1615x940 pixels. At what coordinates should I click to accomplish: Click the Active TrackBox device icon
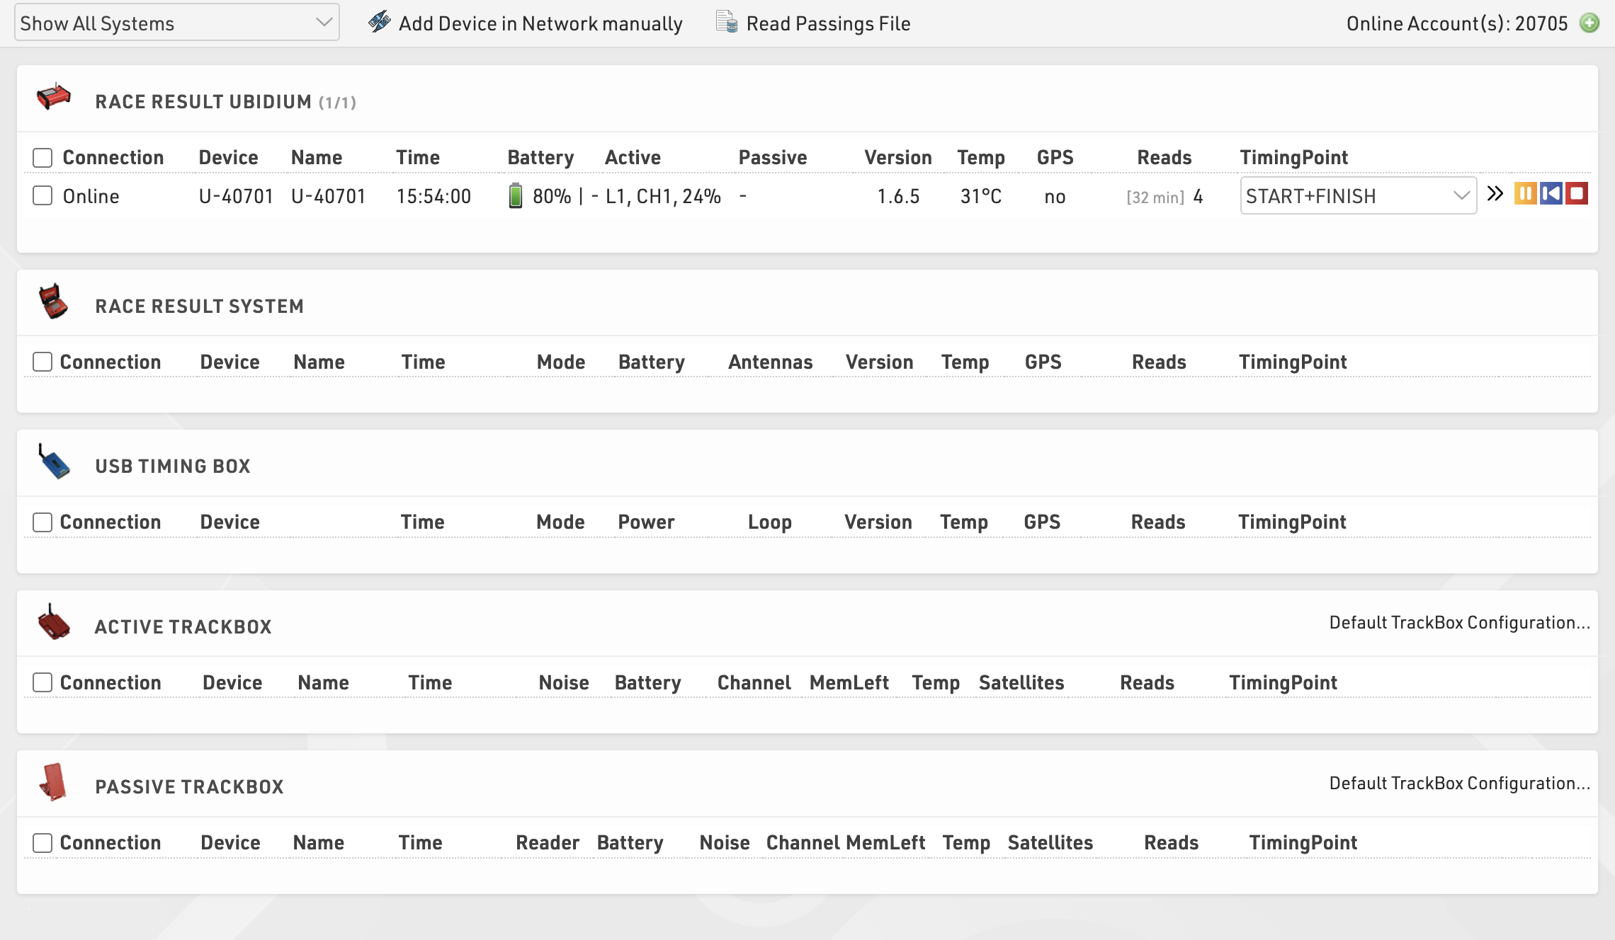click(54, 623)
